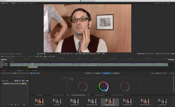Click the Layers panel header button
This screenshot has height=107, width=175.
tap(15, 73)
